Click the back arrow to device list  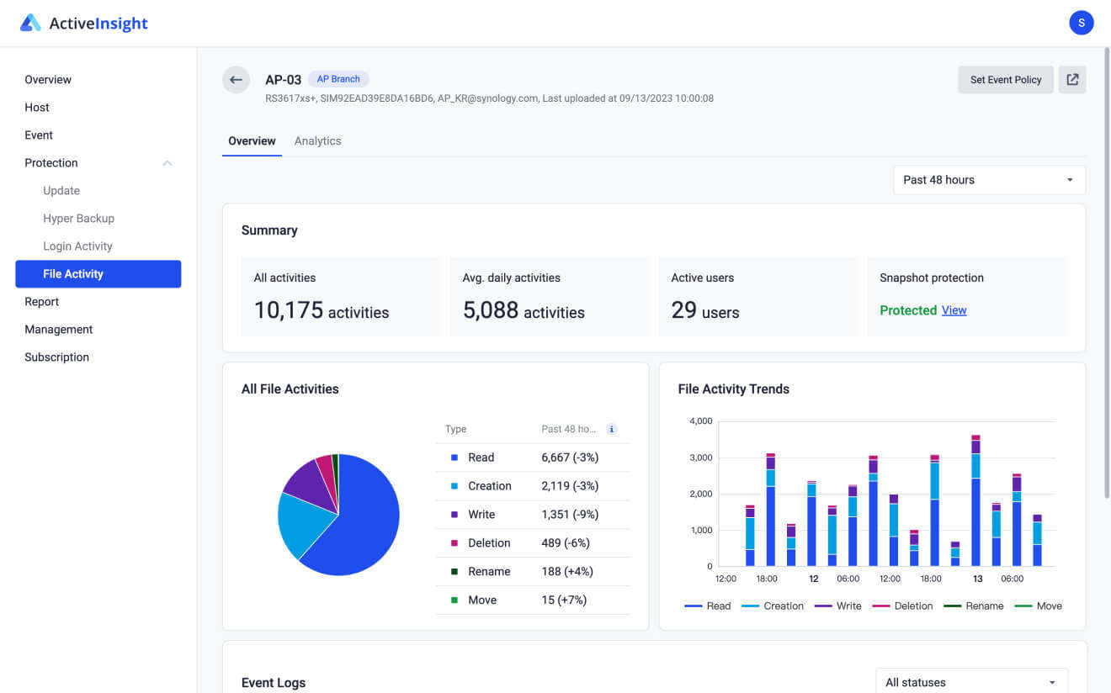click(236, 79)
